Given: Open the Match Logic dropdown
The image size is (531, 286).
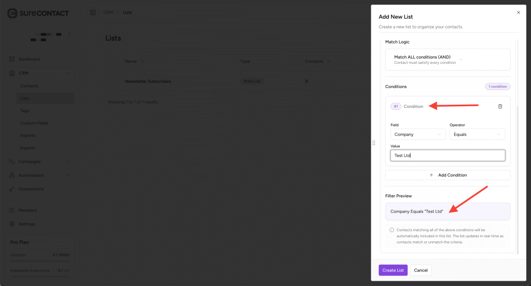Looking at the screenshot, I should click(x=448, y=60).
